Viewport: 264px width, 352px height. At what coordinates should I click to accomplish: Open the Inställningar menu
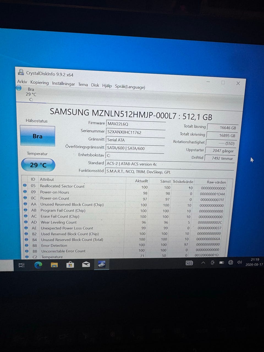coord(64,84)
